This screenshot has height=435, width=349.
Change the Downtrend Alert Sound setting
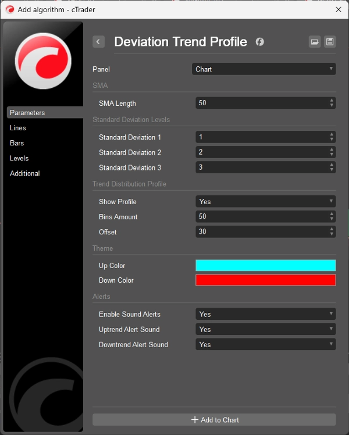coord(265,344)
